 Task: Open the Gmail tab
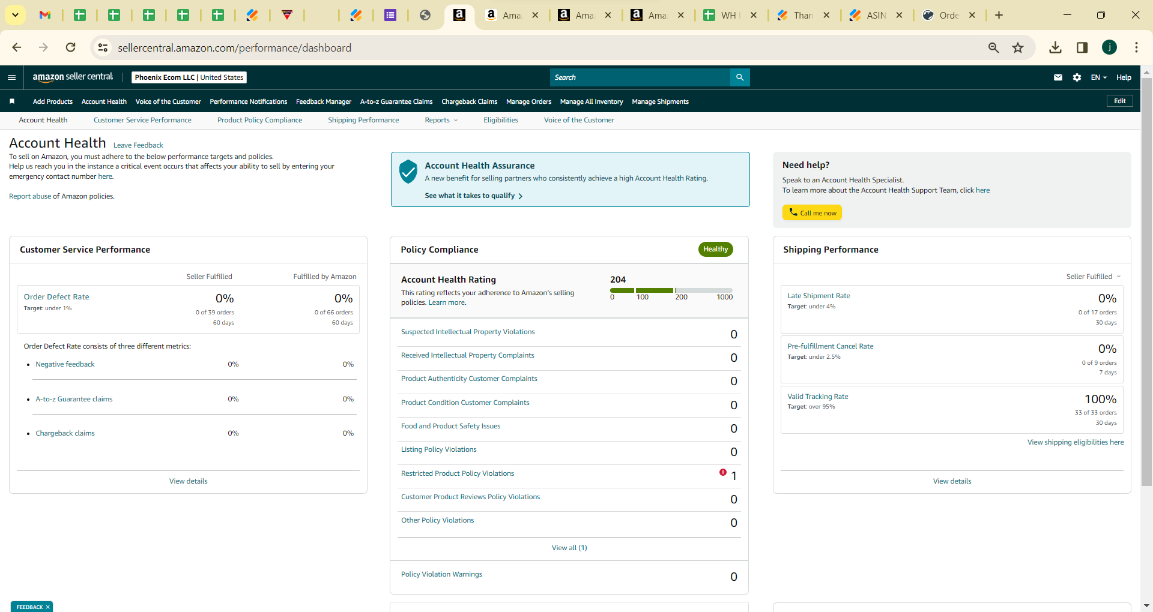coord(45,15)
